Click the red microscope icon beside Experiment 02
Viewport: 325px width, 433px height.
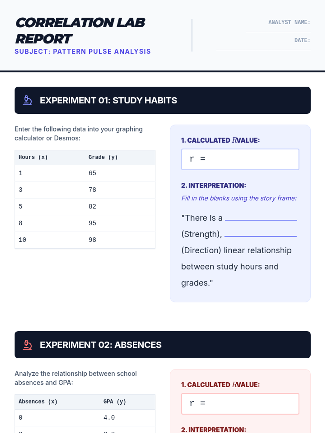click(x=27, y=345)
